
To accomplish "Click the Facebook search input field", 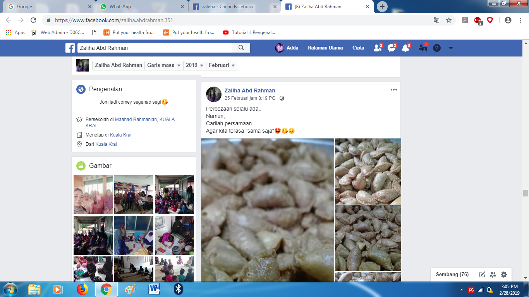I will [155, 48].
